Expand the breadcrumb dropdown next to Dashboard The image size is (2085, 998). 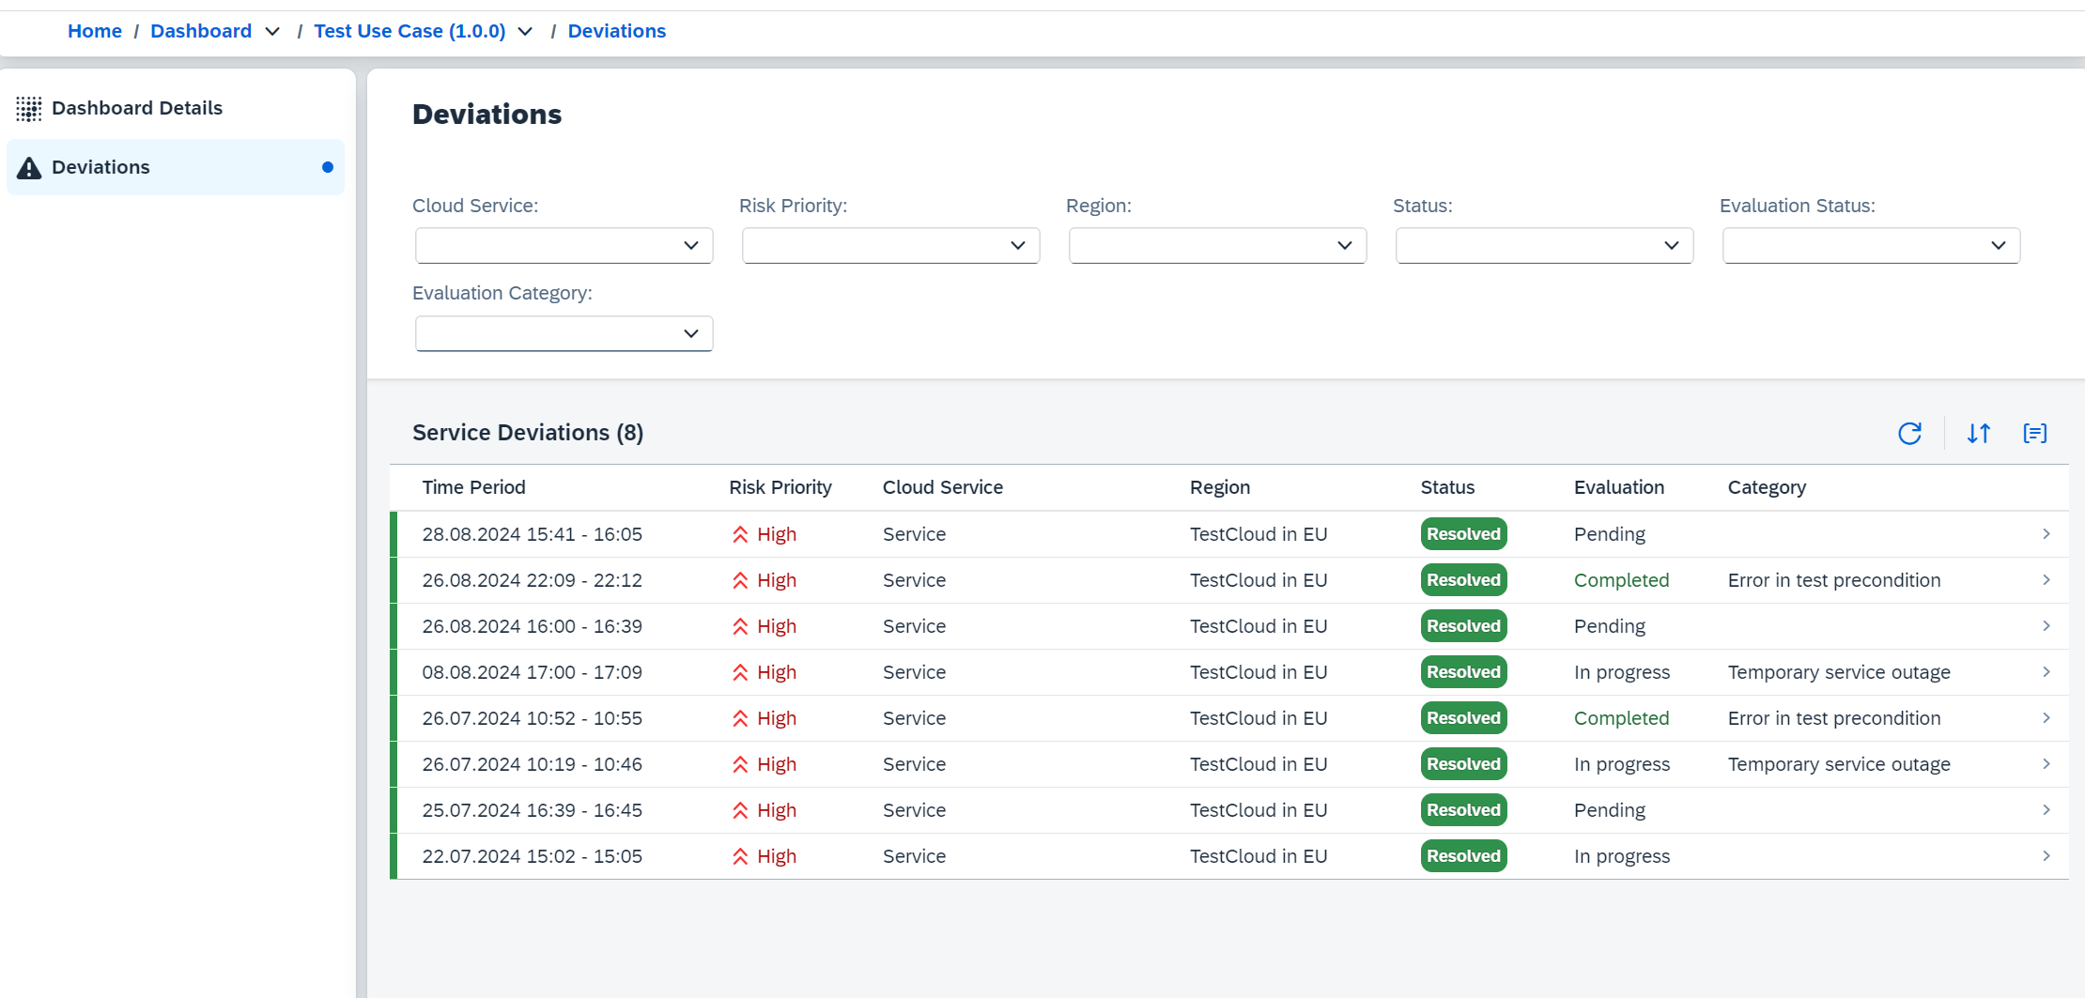tap(272, 31)
